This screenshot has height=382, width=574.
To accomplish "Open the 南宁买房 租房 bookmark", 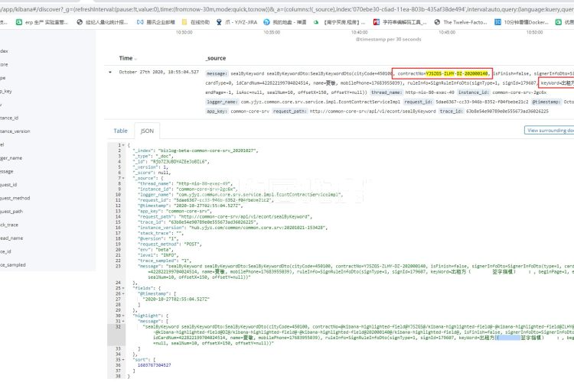I will pyautogui.click(x=340, y=22).
